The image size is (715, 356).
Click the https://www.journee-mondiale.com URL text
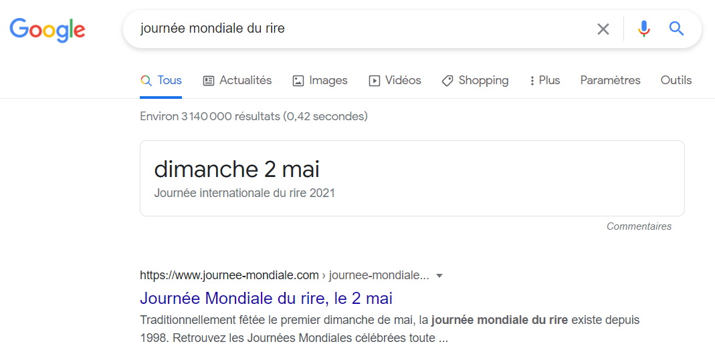(x=229, y=275)
